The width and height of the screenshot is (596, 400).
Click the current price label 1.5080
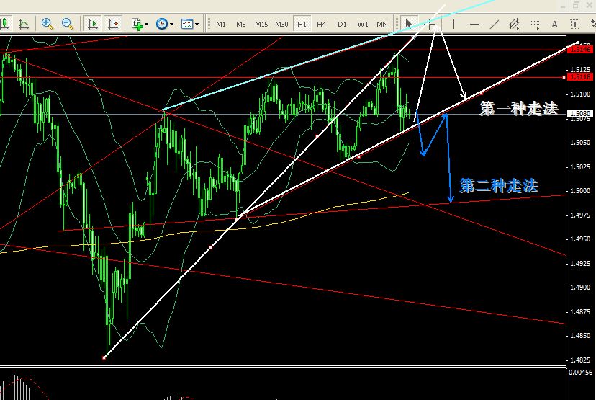tap(580, 113)
